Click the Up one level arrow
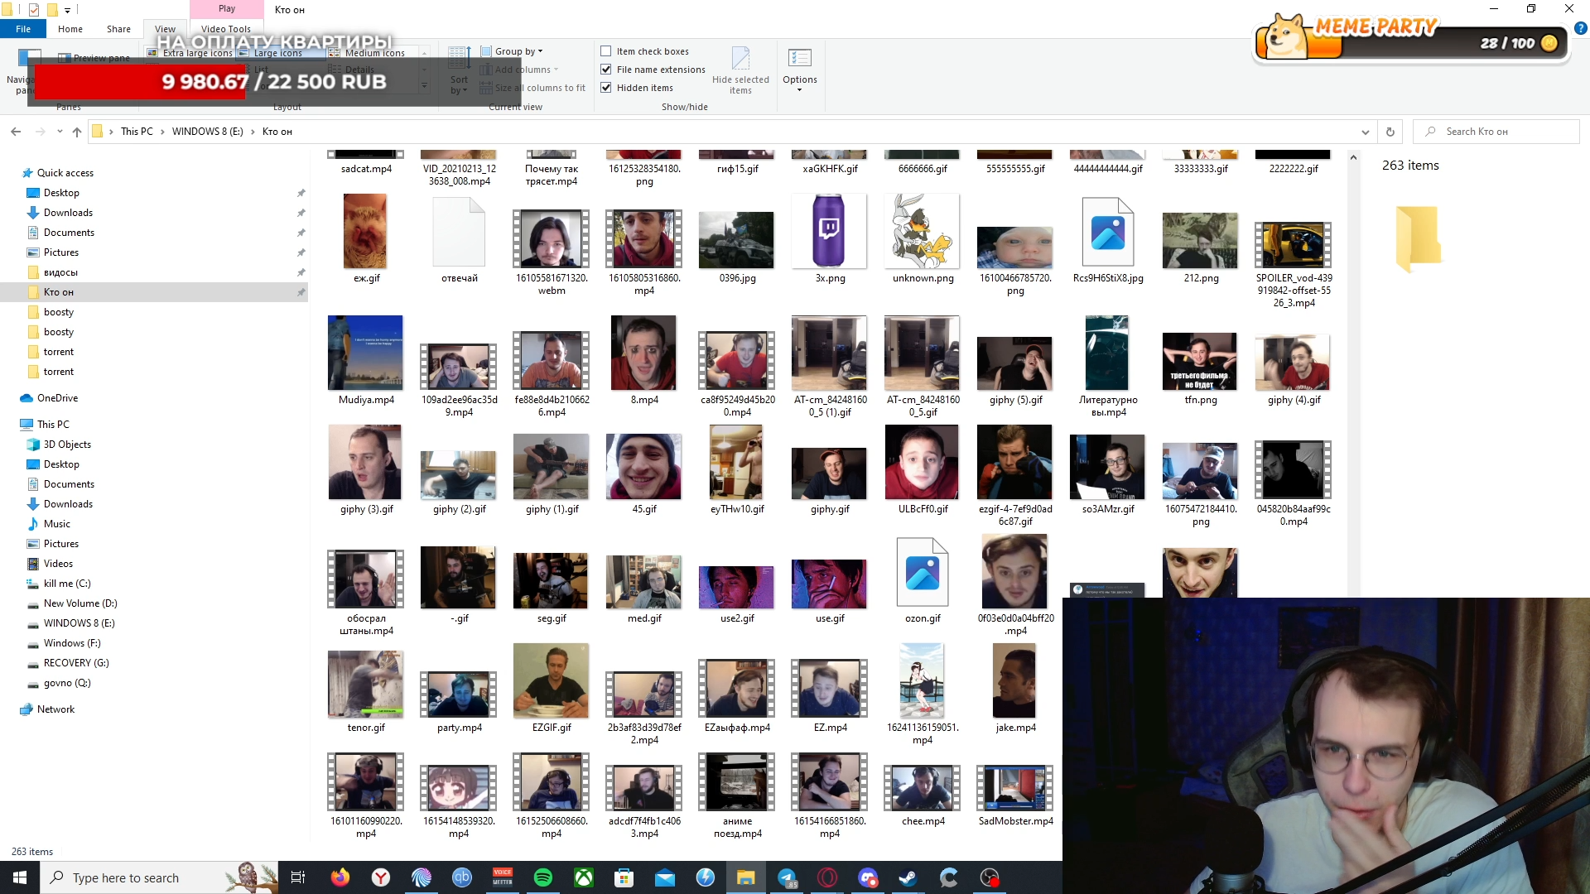 click(x=77, y=132)
